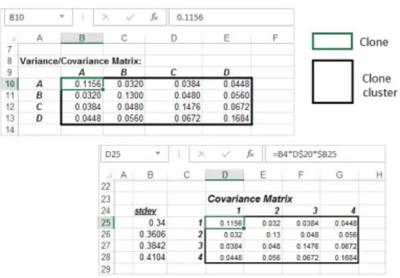This screenshot has width=400, height=278.
Task: Select cell D12 containing 0.1476 in row 12
Action: [173, 107]
